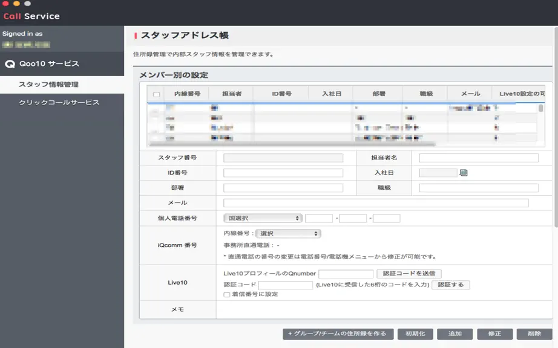Focus the Live10プロフィールのQnumber input
Screen dimensions: 558x348
click(x=346, y=274)
